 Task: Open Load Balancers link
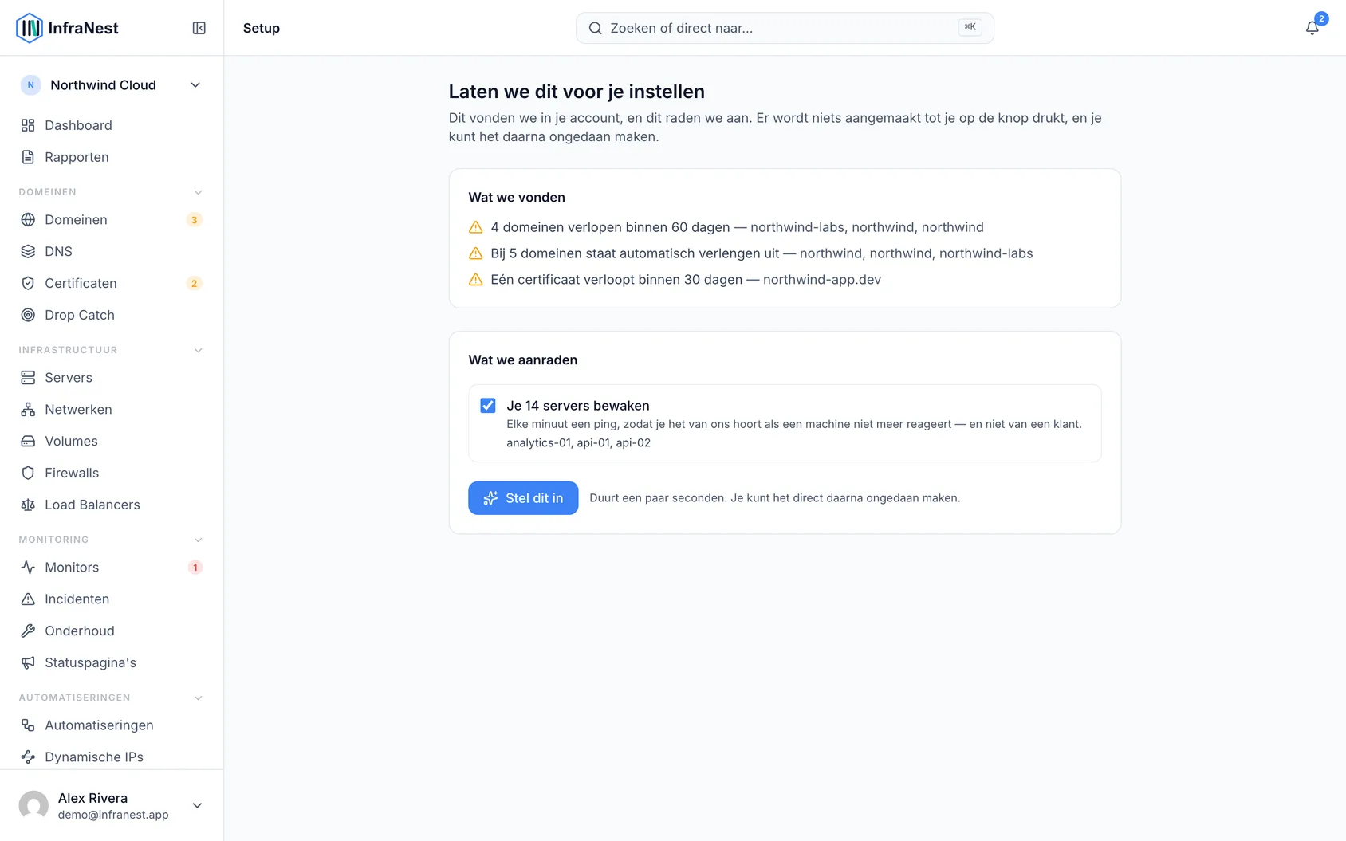[112, 505]
